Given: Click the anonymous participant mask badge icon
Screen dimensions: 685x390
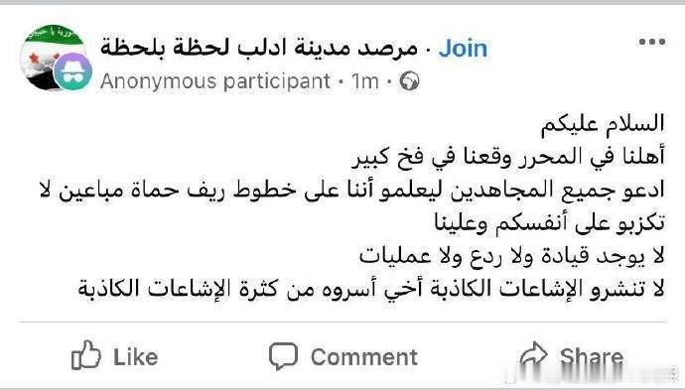Looking at the screenshot, I should coord(72,71).
